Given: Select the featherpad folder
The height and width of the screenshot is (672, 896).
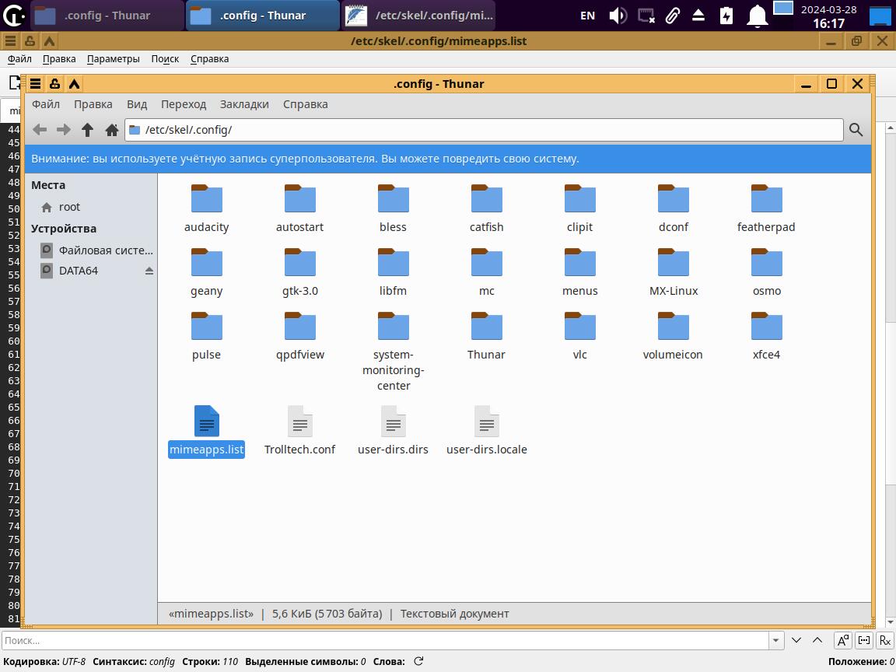Looking at the screenshot, I should tap(766, 208).
